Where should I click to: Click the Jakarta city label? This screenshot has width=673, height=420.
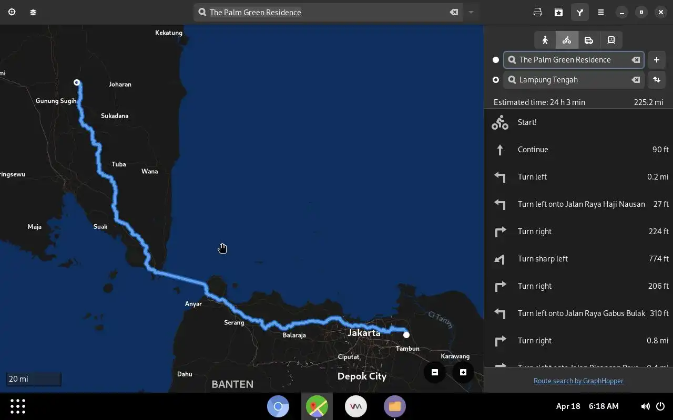point(364,333)
